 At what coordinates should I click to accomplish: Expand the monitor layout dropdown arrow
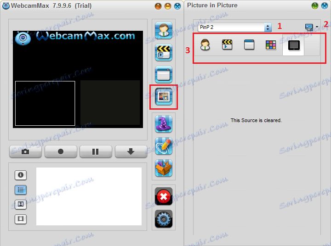coord(317,27)
